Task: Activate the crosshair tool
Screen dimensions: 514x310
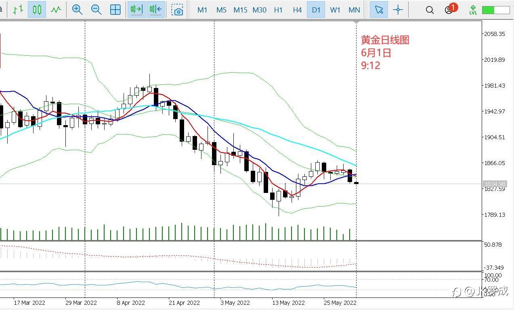Action: 398,10
